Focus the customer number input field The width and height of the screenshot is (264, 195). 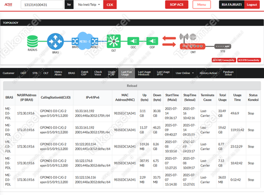click(42, 5)
